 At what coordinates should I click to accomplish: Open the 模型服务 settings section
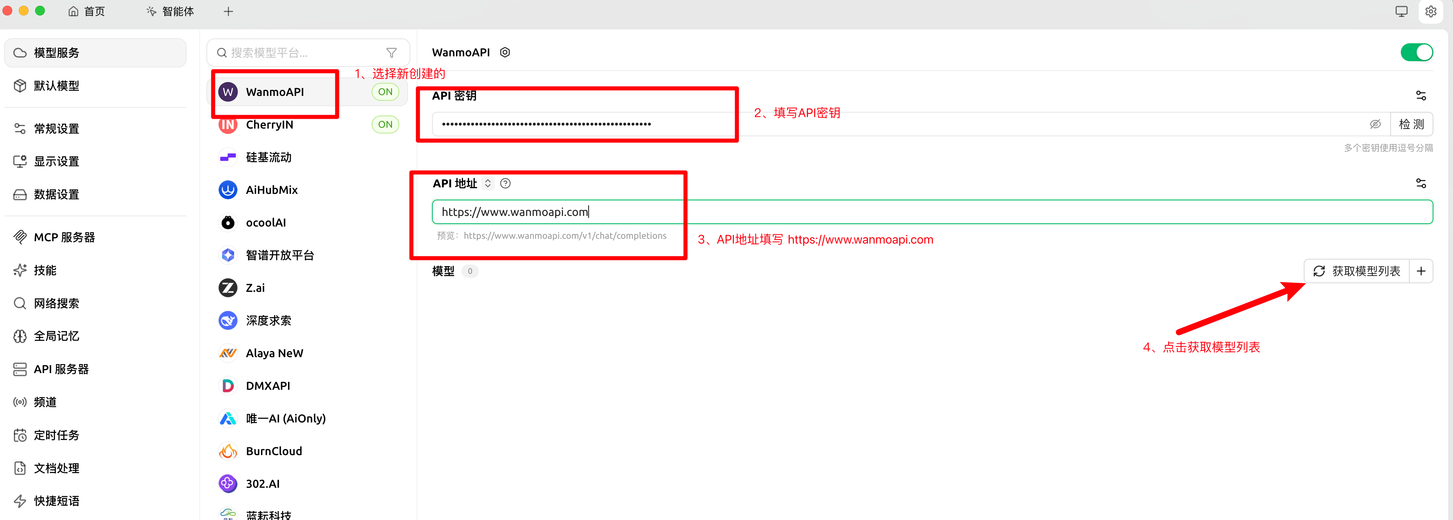(95, 53)
